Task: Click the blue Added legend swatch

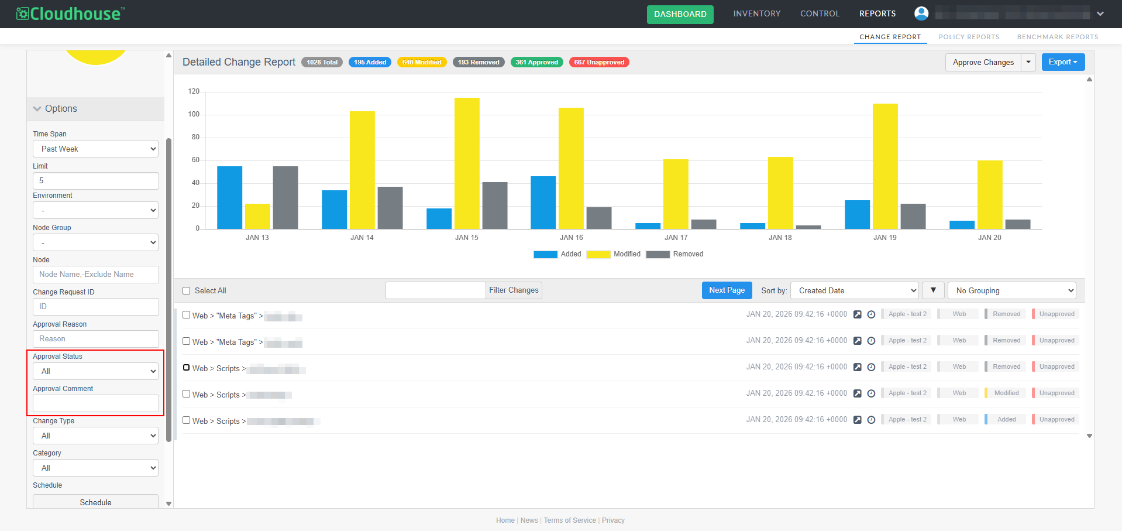Action: tap(545, 254)
